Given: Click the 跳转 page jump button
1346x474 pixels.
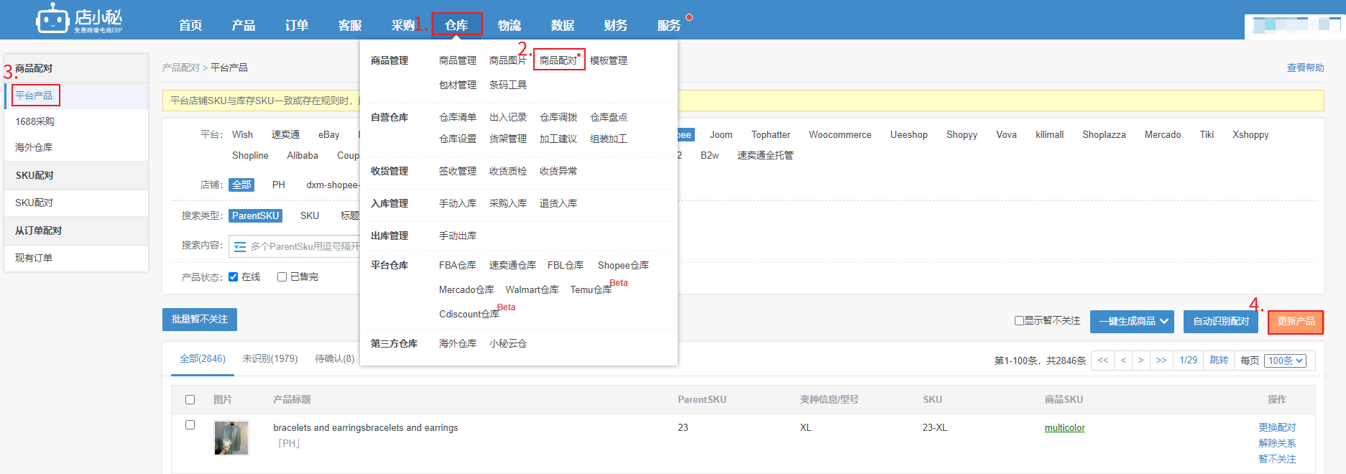Looking at the screenshot, I should (x=1219, y=361).
